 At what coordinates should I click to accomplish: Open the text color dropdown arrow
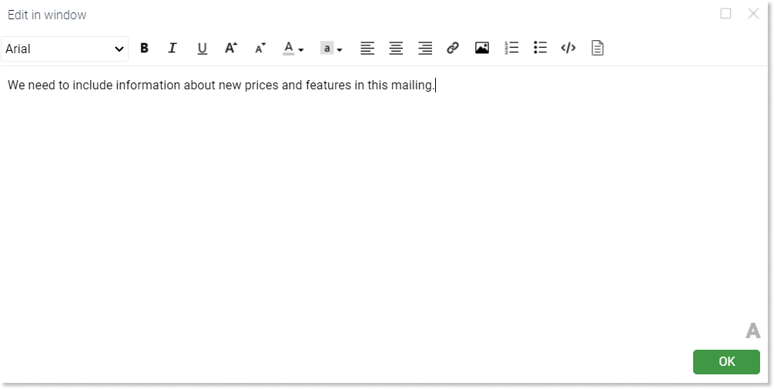click(x=301, y=50)
